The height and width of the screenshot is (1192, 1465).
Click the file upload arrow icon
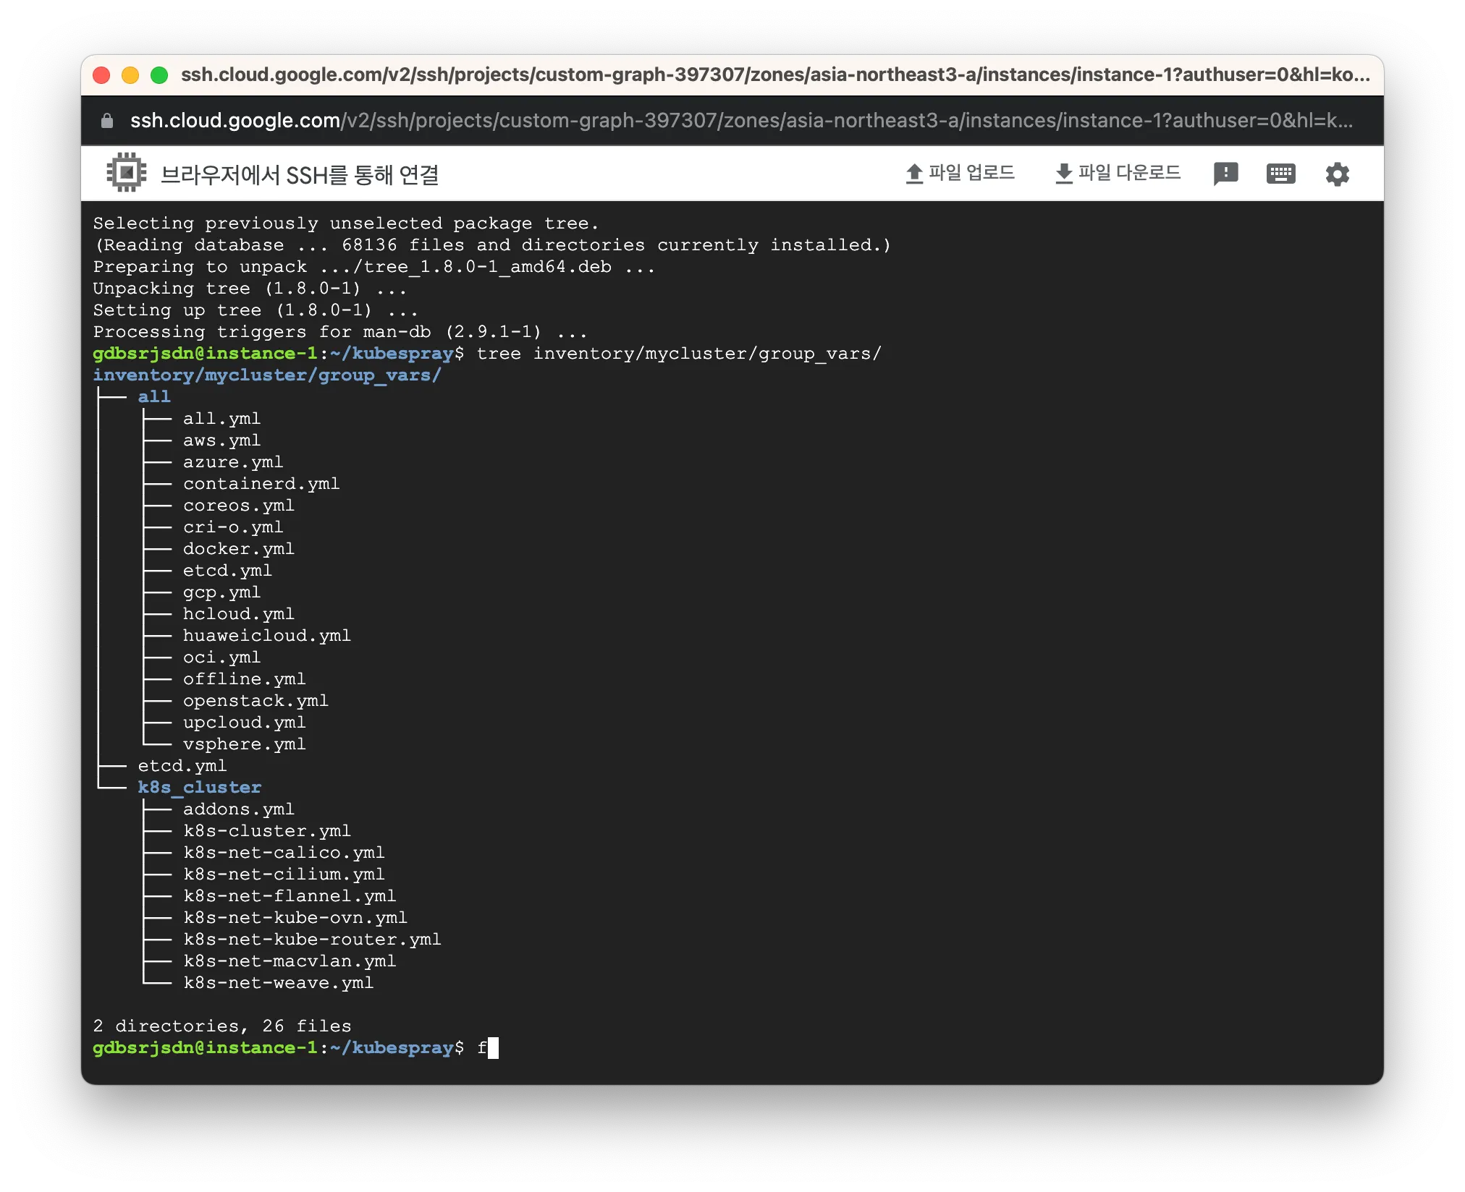pyautogui.click(x=914, y=174)
